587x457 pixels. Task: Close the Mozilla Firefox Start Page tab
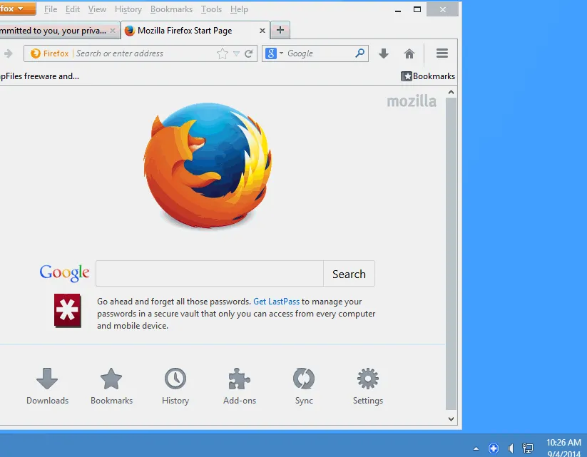tap(262, 31)
